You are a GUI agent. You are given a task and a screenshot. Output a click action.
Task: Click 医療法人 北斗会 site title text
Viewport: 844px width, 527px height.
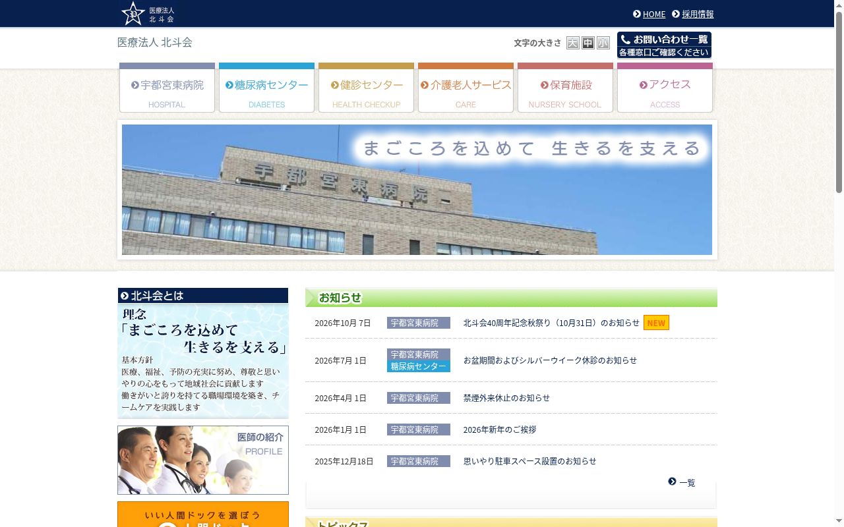(155, 42)
